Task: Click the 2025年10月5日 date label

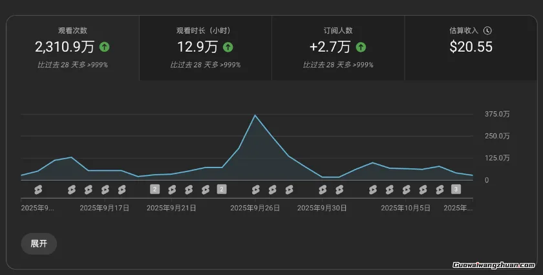Action: (x=406, y=208)
